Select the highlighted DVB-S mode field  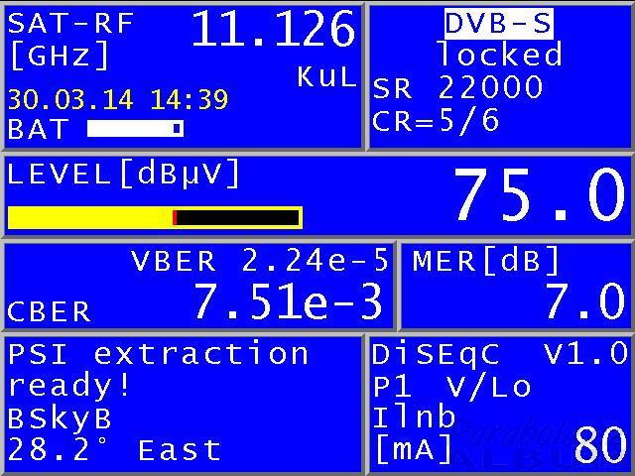(498, 24)
